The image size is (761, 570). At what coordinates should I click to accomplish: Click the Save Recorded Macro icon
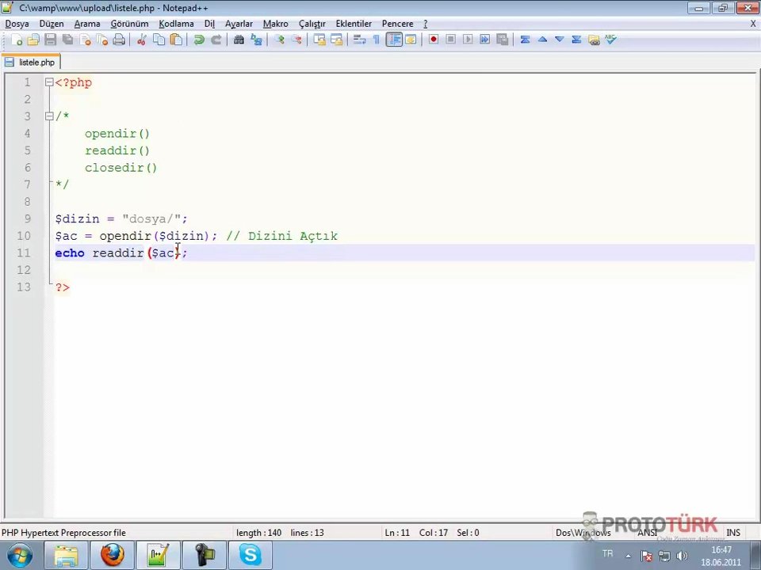tap(503, 40)
